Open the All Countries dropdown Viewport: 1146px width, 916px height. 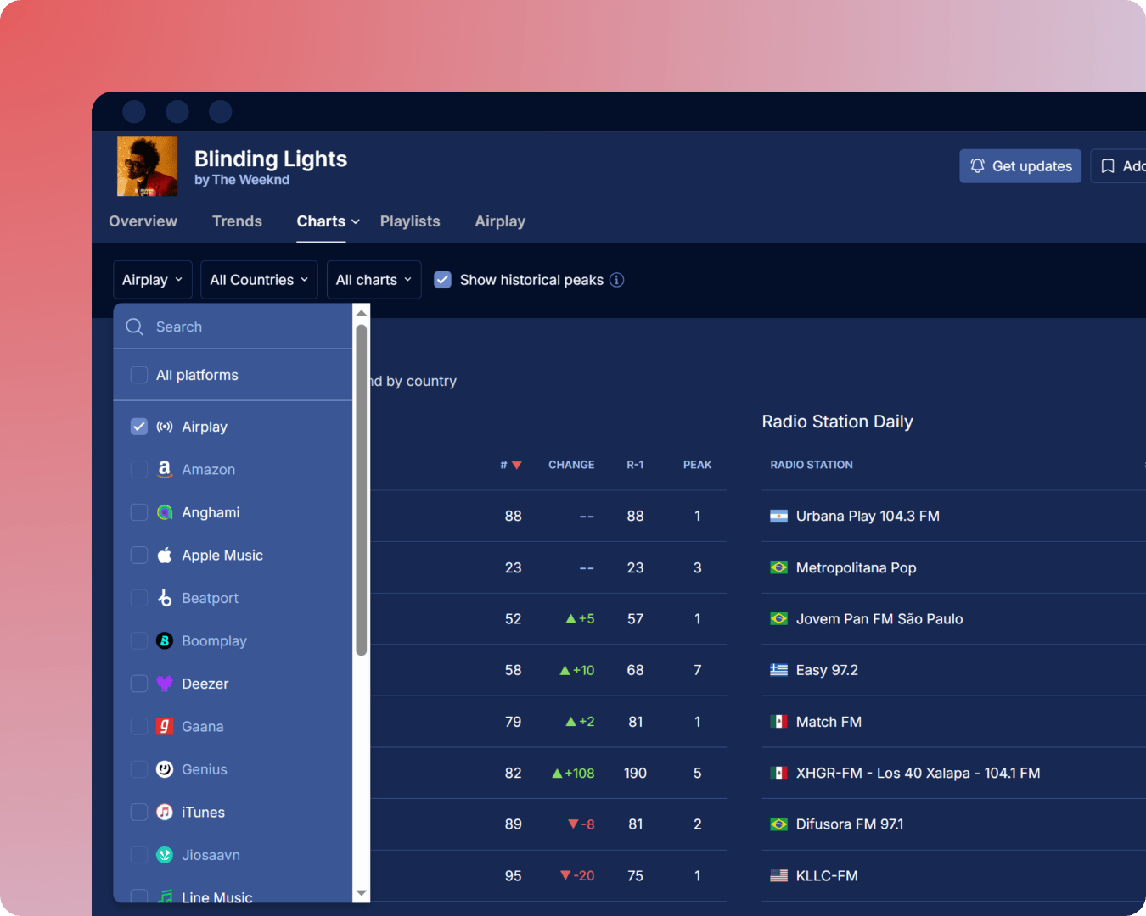click(259, 280)
